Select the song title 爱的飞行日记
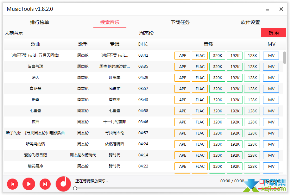The height and width of the screenshot is (195, 290). point(35,155)
